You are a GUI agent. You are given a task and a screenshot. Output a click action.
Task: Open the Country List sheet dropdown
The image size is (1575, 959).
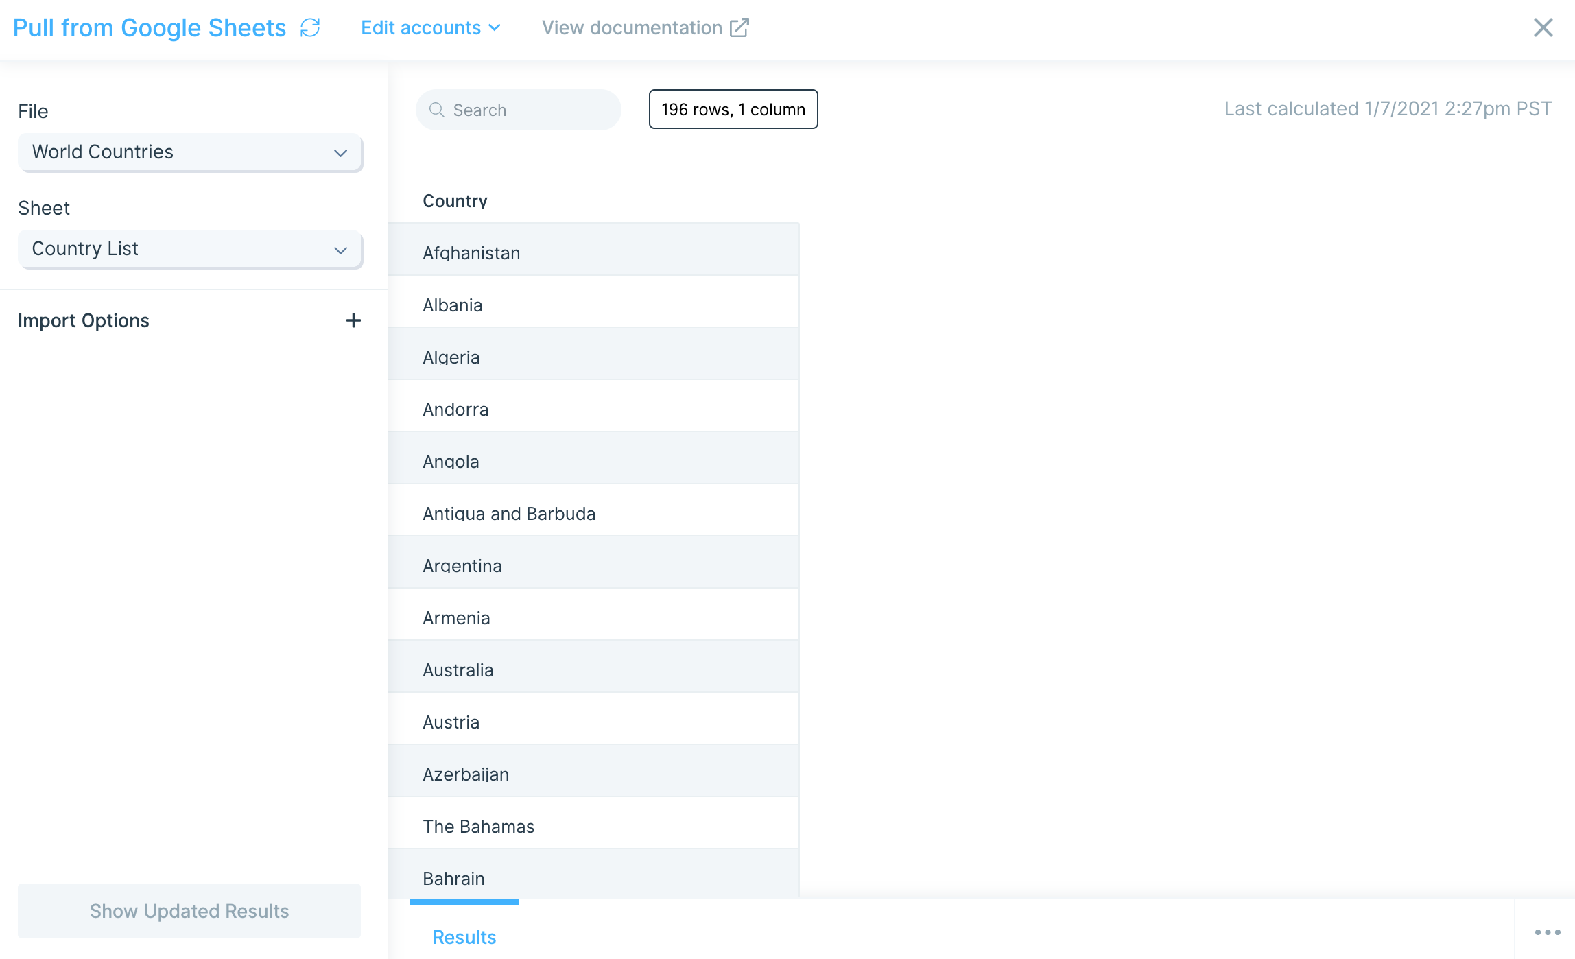tap(190, 249)
